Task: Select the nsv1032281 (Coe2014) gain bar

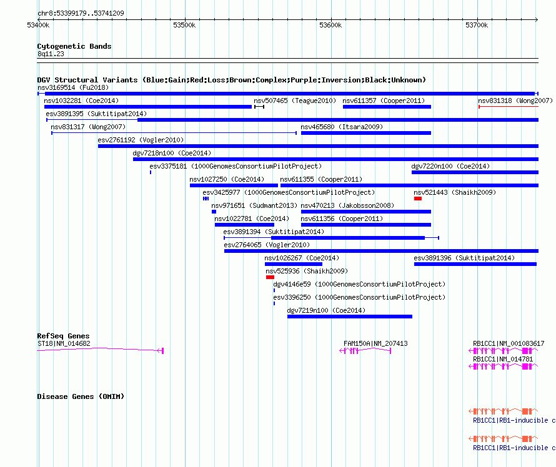Action: point(148,107)
